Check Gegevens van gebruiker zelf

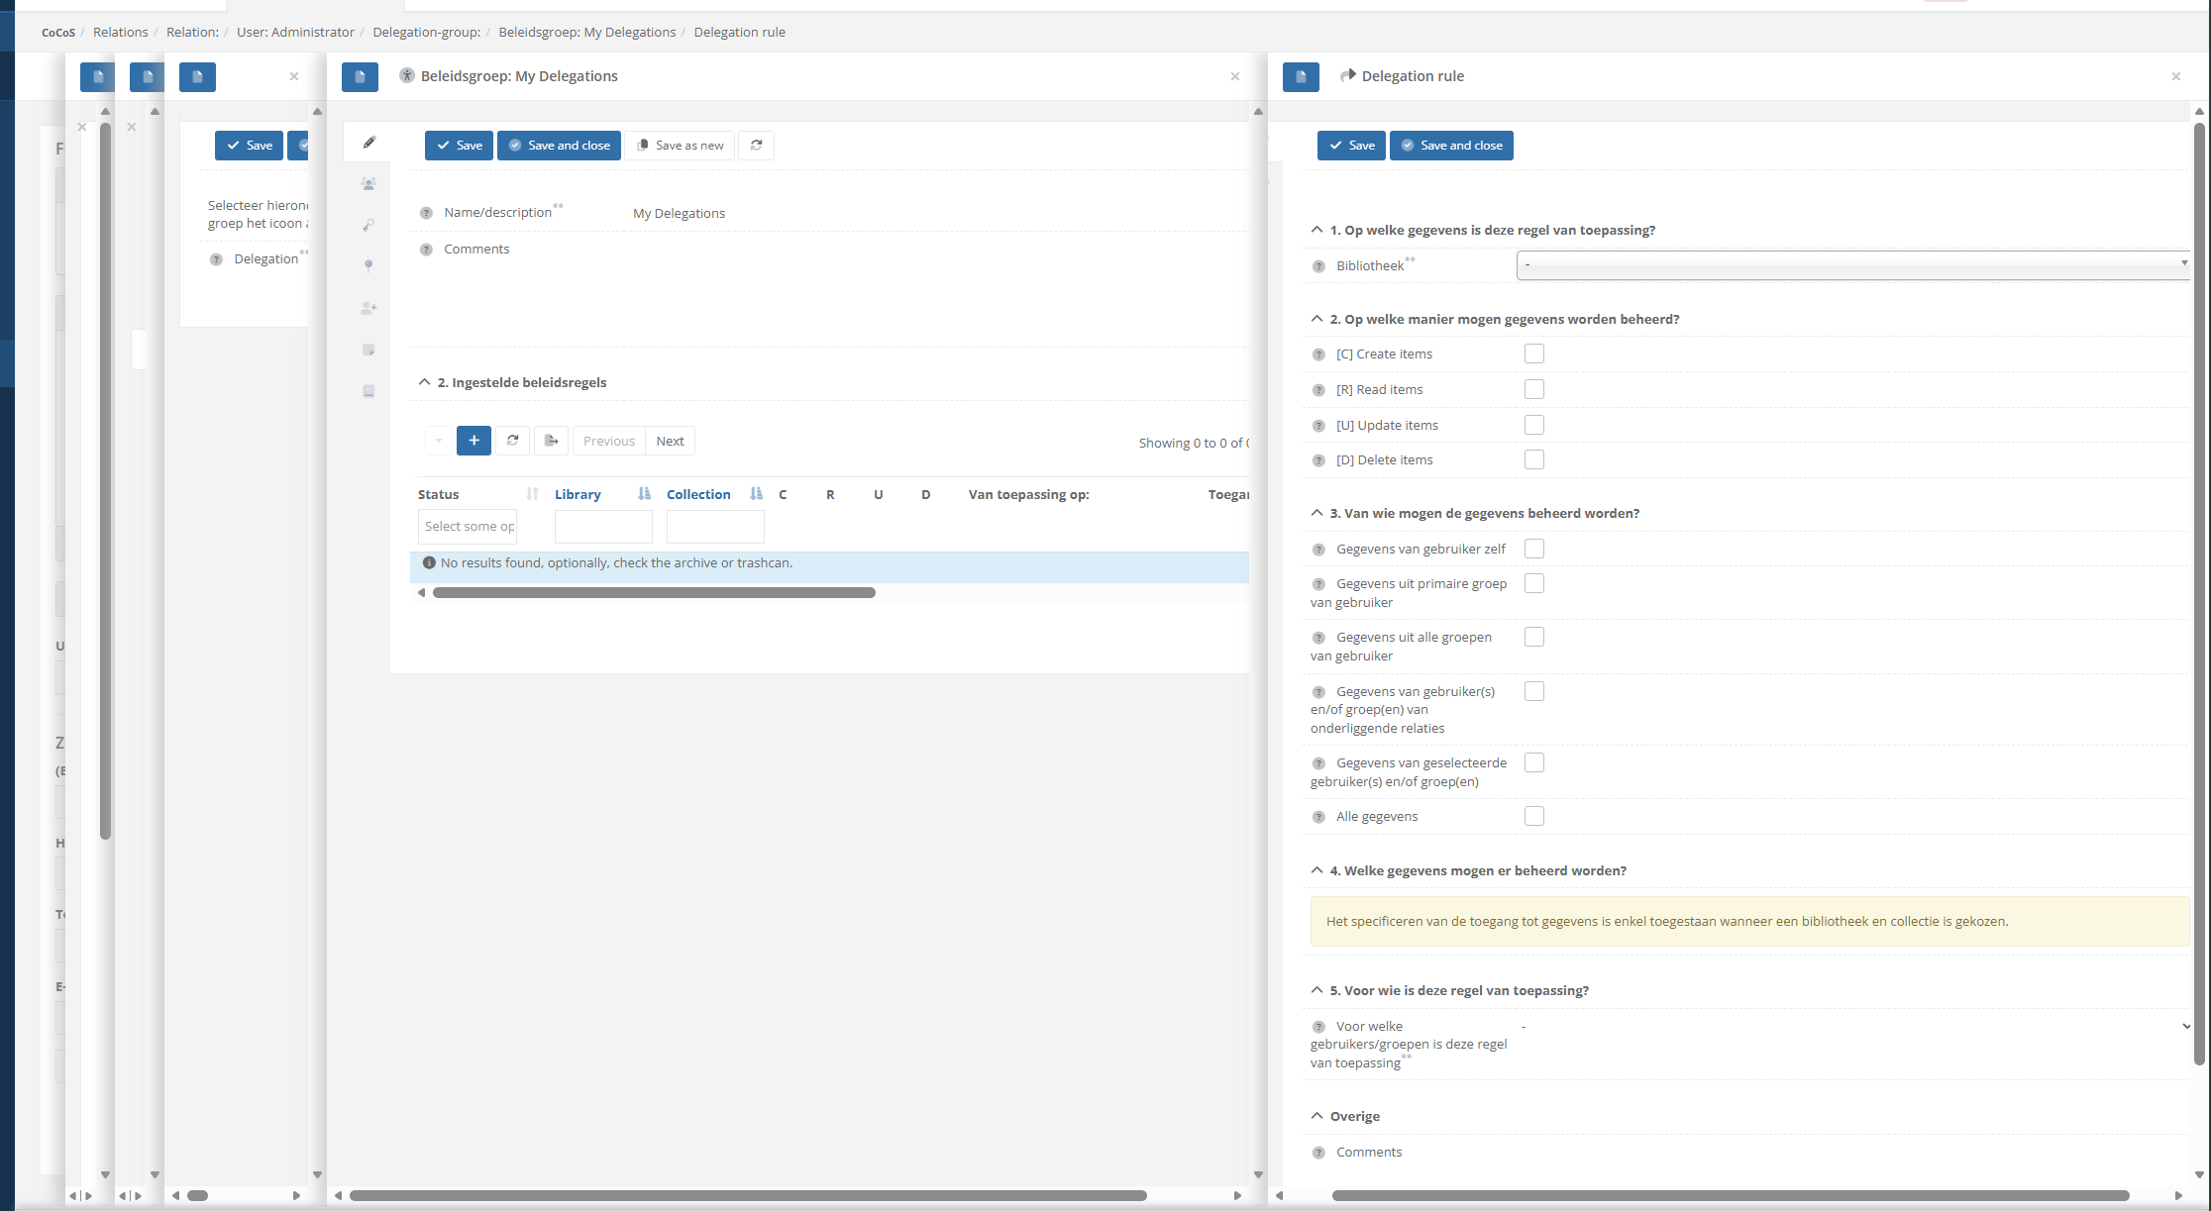point(1534,549)
